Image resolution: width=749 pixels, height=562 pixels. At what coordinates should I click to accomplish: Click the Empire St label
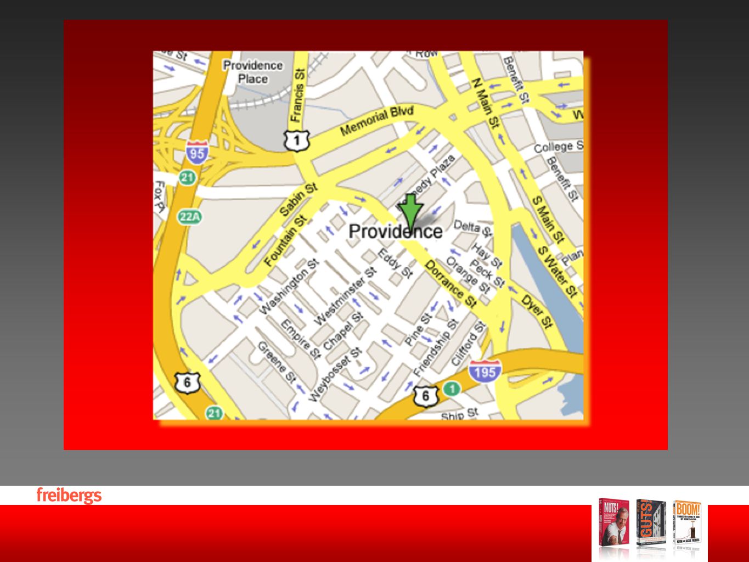pyautogui.click(x=300, y=340)
